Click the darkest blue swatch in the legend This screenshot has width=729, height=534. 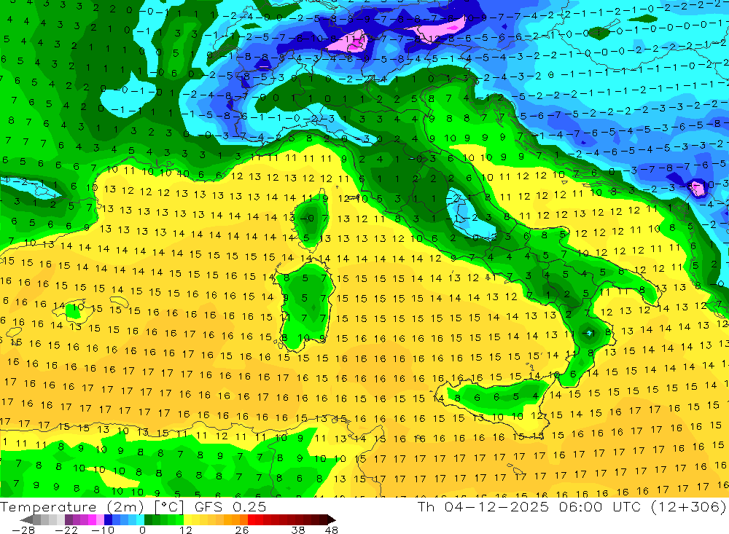108,519
